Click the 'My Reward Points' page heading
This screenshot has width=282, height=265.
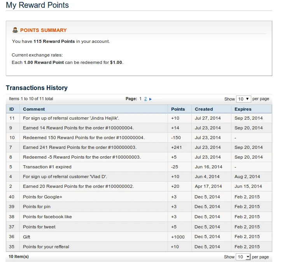37,5
